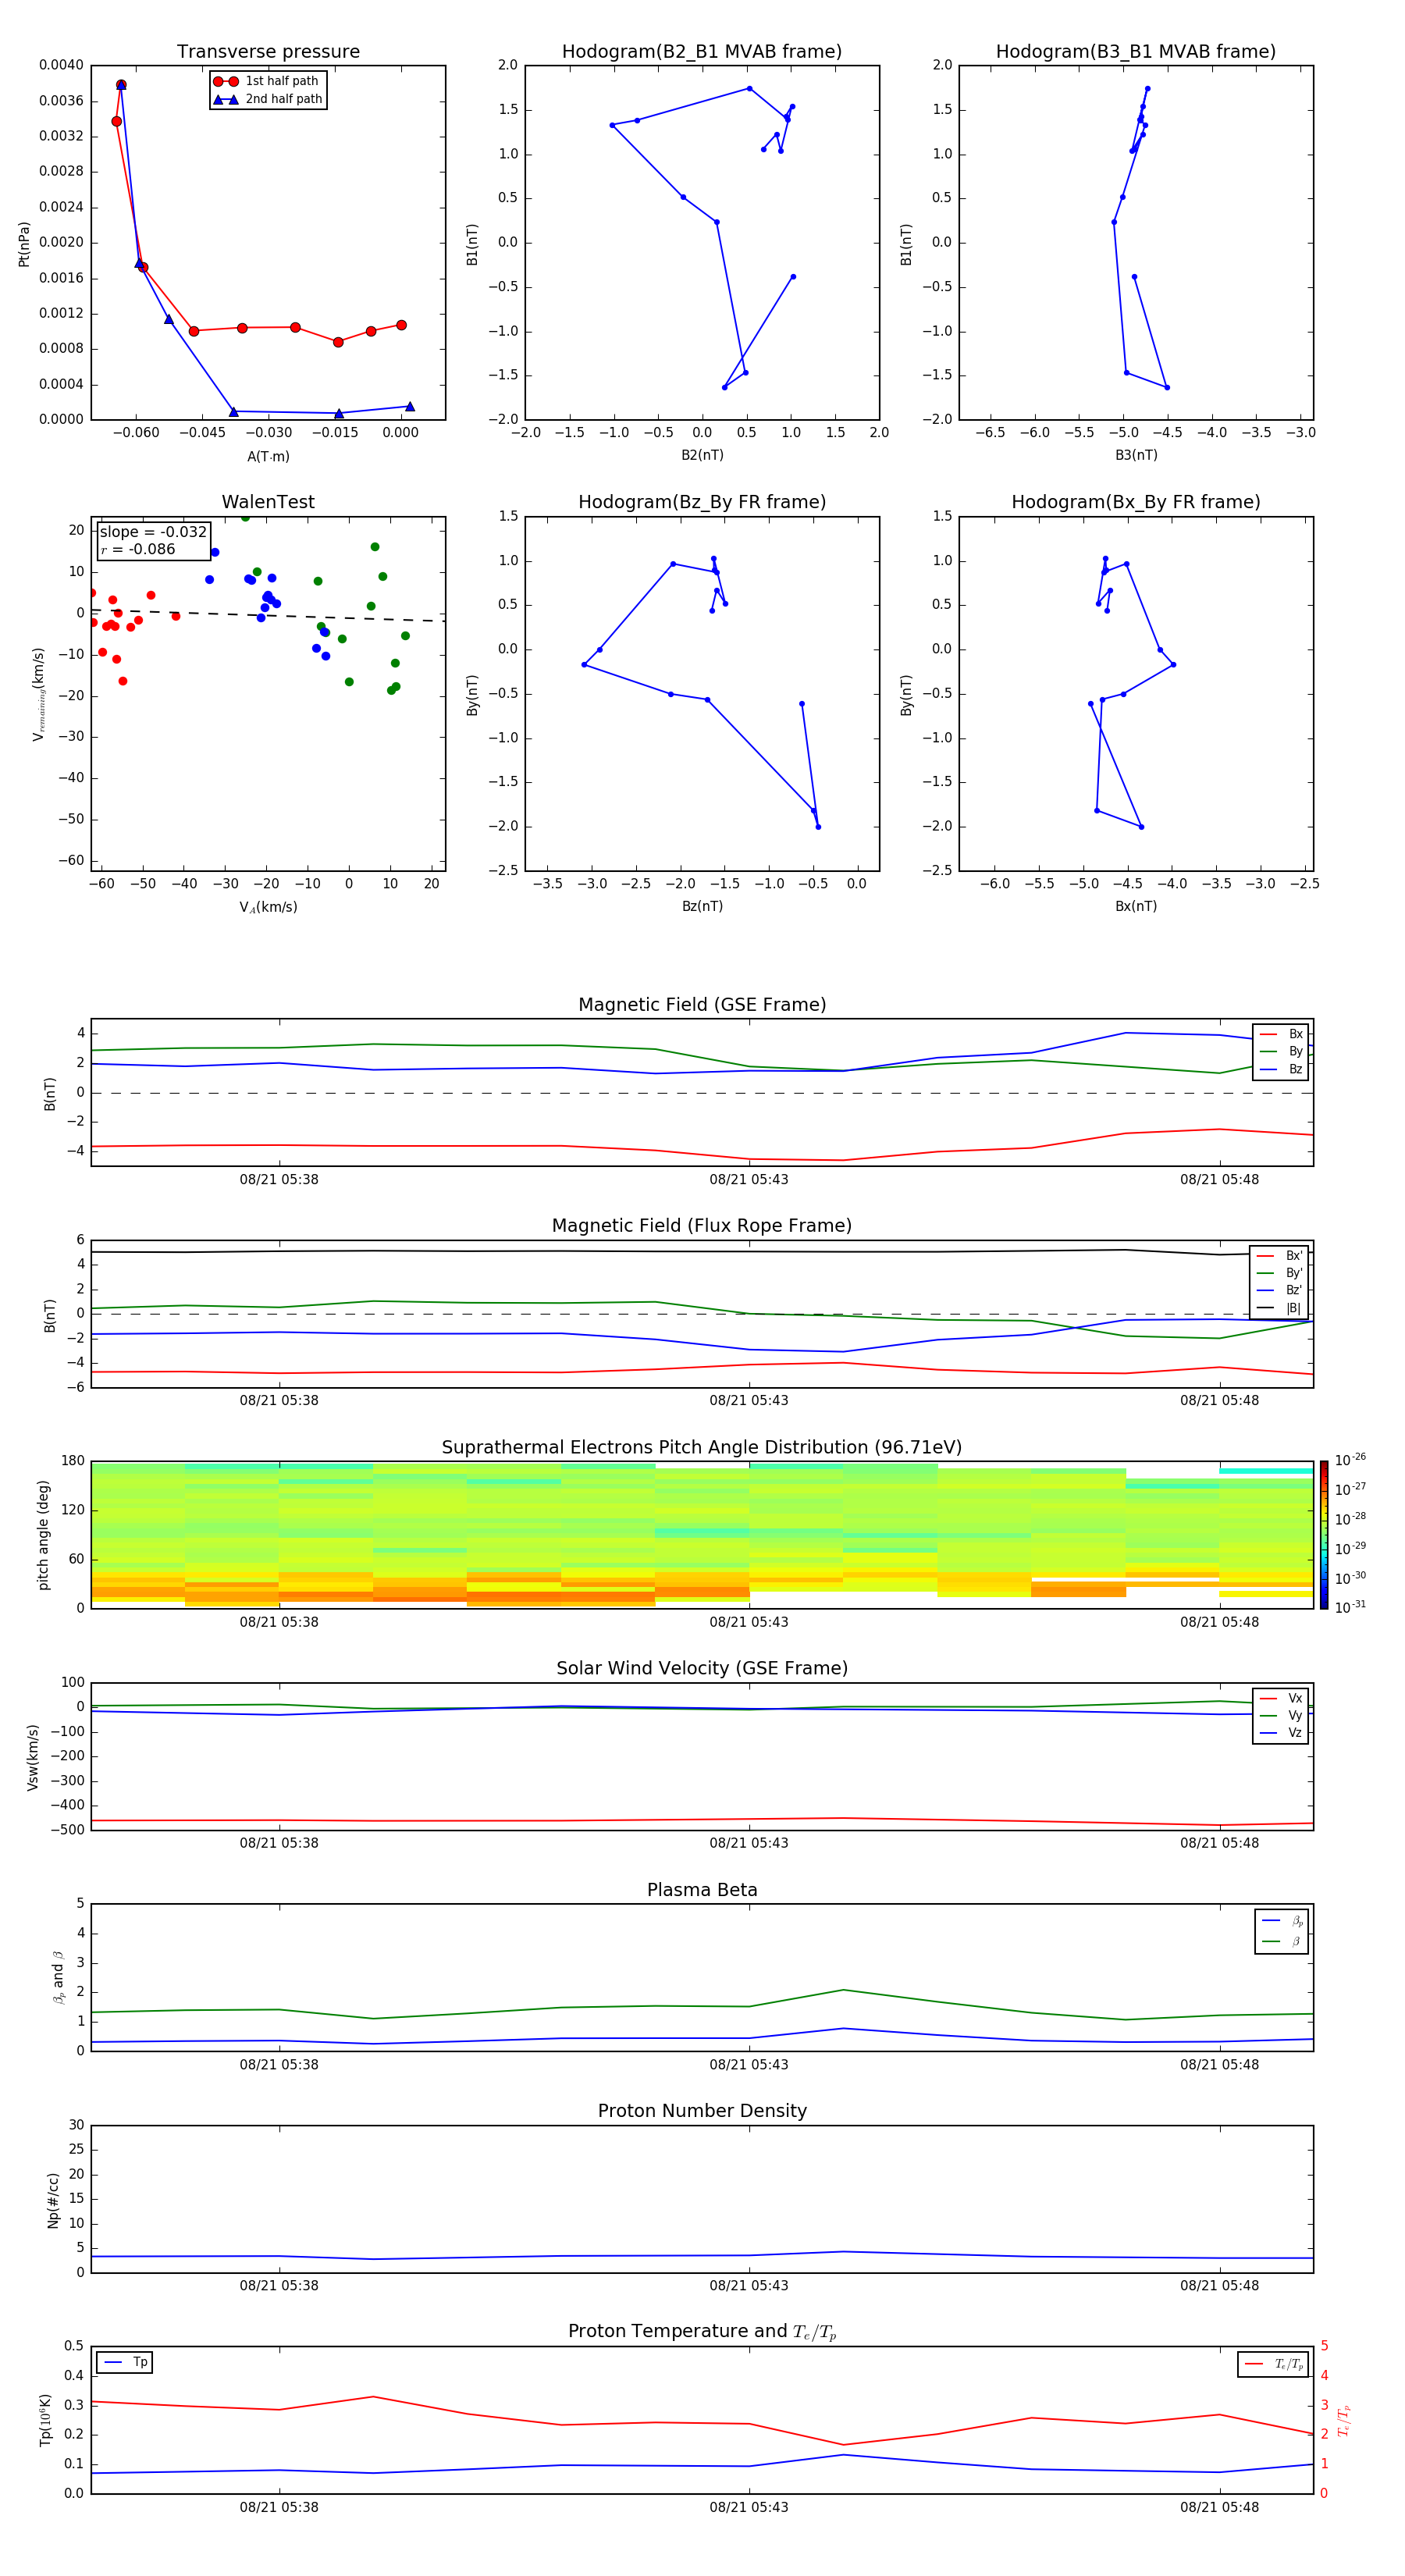The height and width of the screenshot is (2576, 1405).
Task: Click the "Tp(10^6K)" y-axis label
Action: 45,2420
